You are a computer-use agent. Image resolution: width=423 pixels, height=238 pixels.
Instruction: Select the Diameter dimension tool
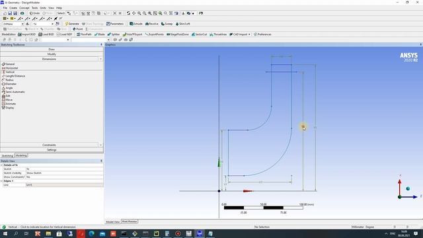point(9,84)
